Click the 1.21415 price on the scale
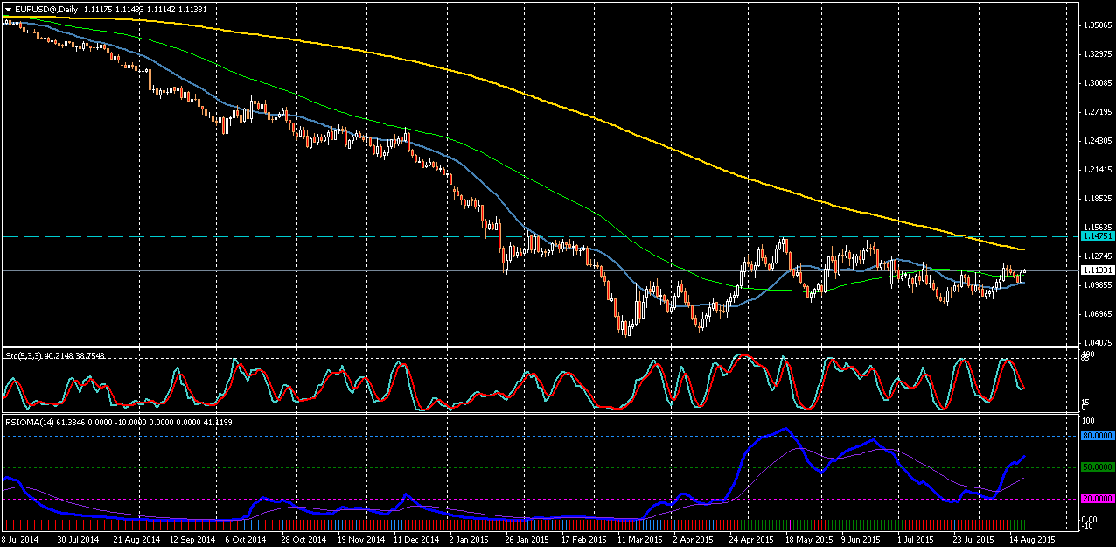This screenshot has width=1116, height=547. pyautogui.click(x=1096, y=170)
